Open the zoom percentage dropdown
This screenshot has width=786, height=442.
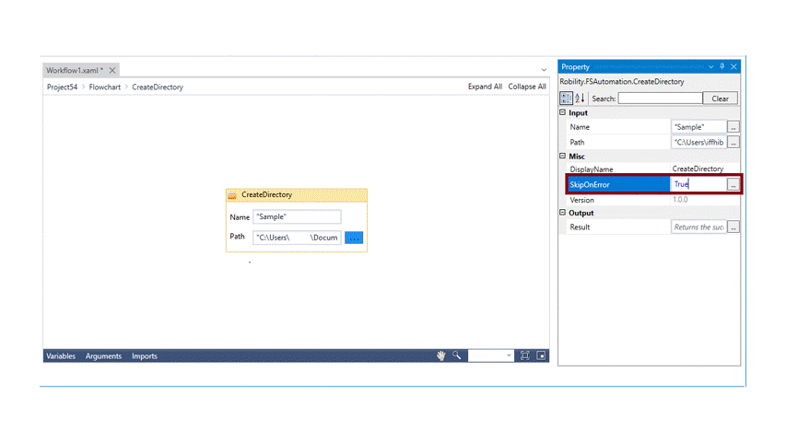click(x=509, y=355)
